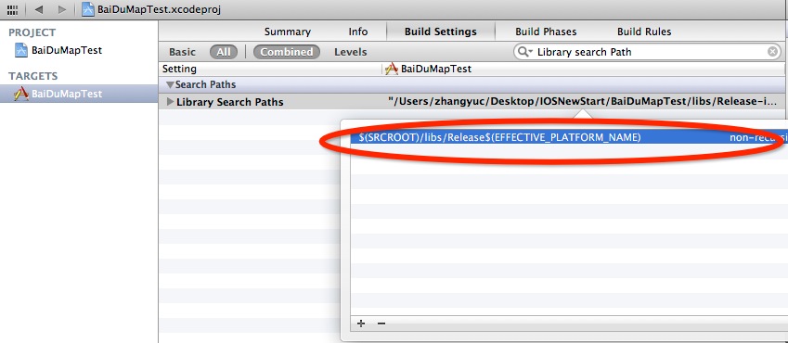Switch to the Summary tab
Screen dimensions: 788x343
(x=288, y=32)
